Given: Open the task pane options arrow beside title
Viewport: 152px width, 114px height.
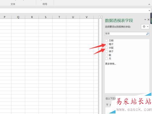Looking at the screenshot, I should coord(145,19).
